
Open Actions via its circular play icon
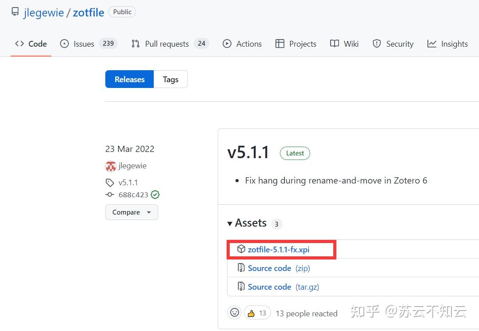(x=228, y=44)
